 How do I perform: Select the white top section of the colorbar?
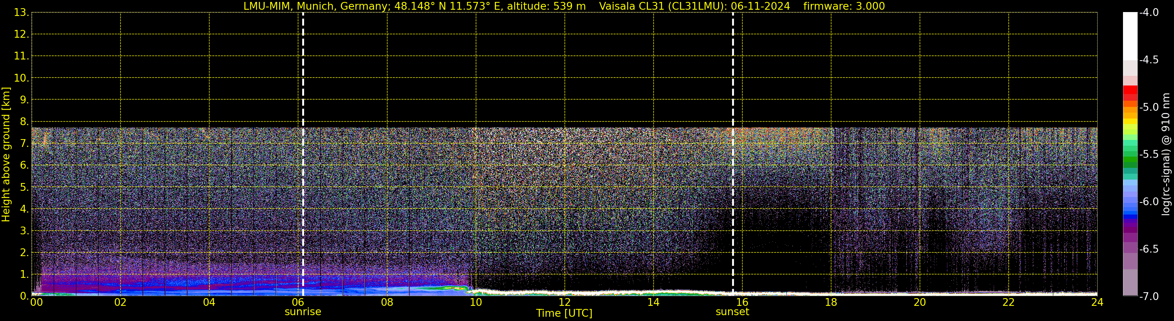coord(1130,37)
